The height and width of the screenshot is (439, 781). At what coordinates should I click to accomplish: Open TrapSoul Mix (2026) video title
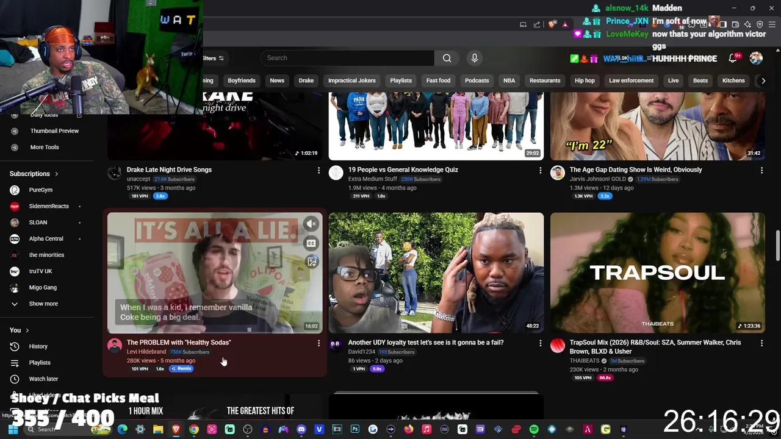pyautogui.click(x=655, y=346)
